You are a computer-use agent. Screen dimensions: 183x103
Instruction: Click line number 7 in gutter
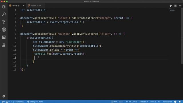click(x=15, y=34)
